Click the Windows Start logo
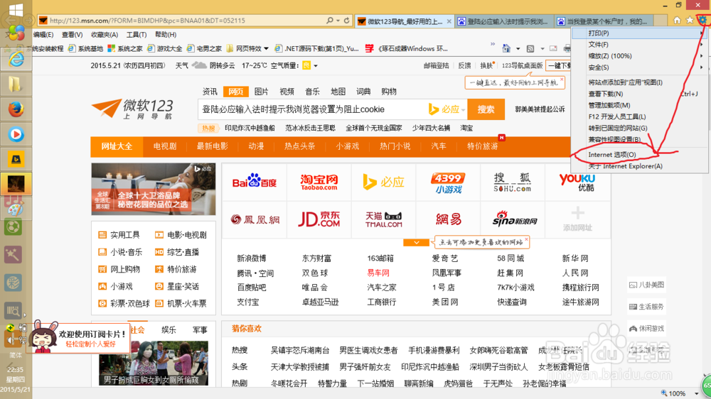The width and height of the screenshot is (711, 399). pos(16,10)
